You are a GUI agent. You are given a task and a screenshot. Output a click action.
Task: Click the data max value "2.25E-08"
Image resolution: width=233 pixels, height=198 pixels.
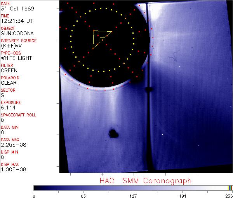click(12, 145)
